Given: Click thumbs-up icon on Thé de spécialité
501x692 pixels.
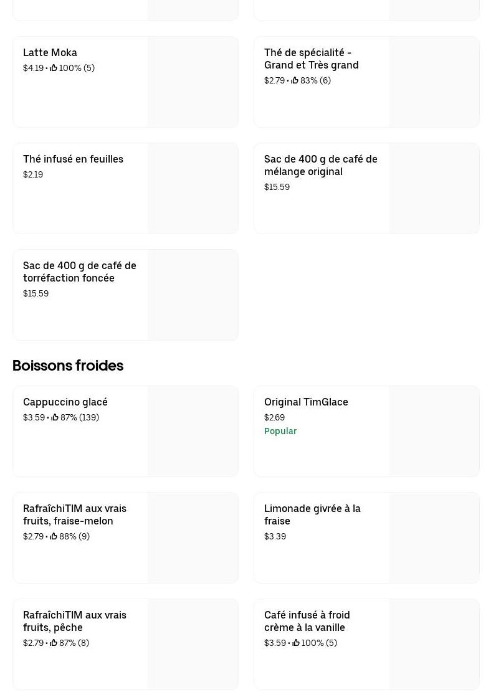Looking at the screenshot, I should 295,80.
